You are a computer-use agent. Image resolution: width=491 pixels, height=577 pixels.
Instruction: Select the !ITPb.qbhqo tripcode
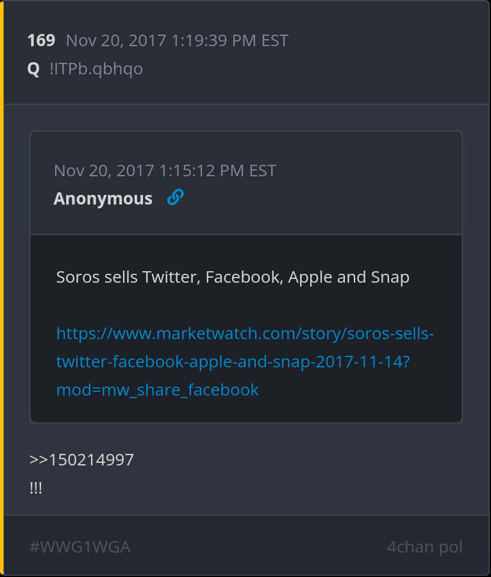click(x=96, y=69)
